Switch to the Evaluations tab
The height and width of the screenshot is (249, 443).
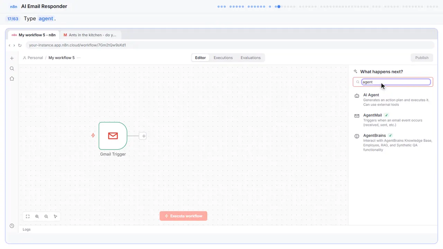tap(251, 58)
